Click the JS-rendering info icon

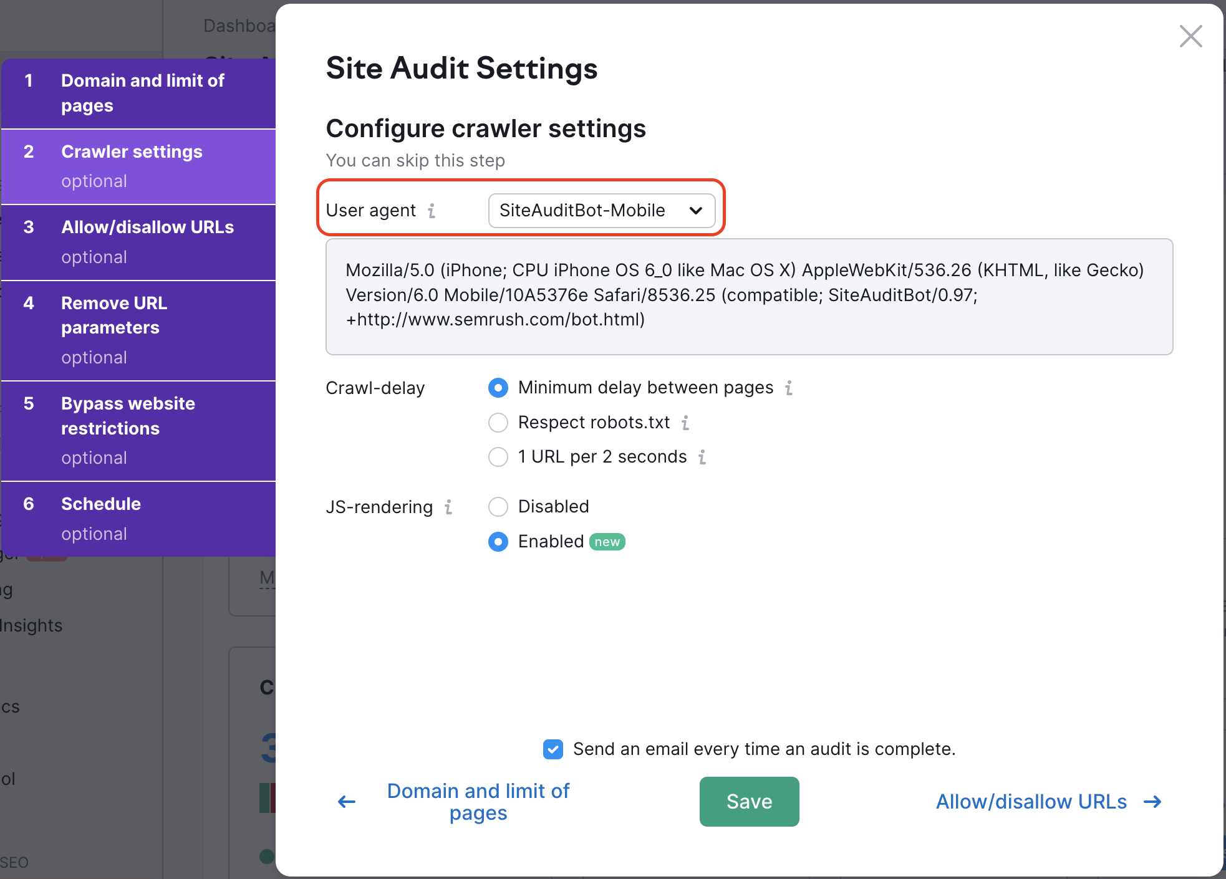pyautogui.click(x=448, y=507)
